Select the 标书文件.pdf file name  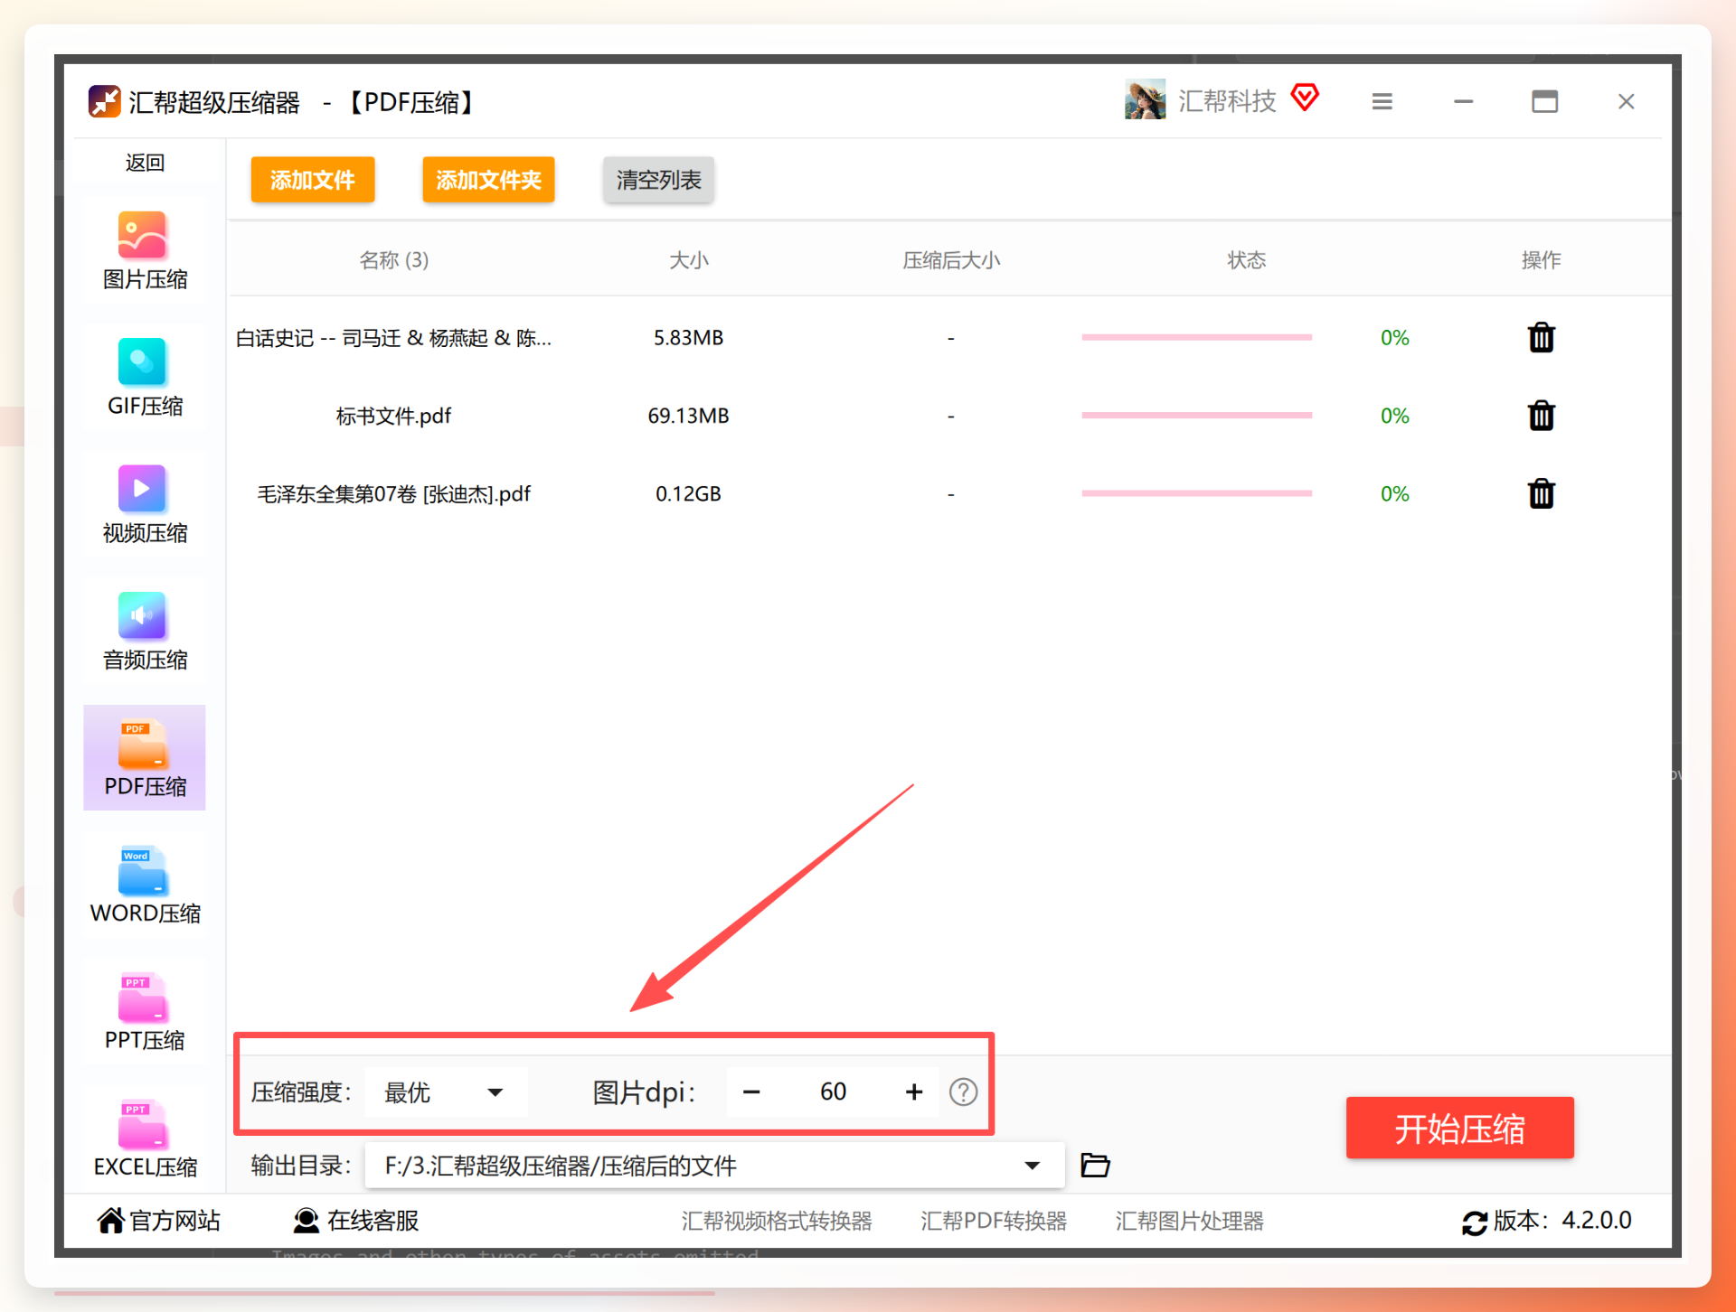[x=393, y=416]
